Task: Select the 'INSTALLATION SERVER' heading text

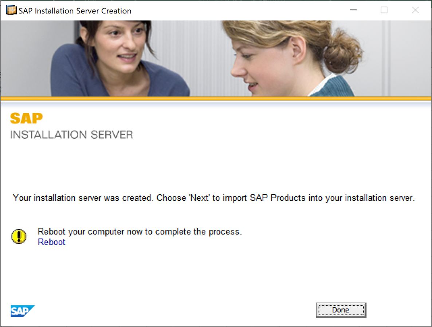Action: [71, 135]
